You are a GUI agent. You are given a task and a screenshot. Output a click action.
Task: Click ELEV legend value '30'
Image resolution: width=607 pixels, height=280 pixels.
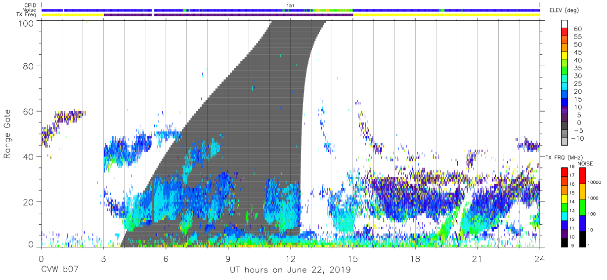click(x=578, y=76)
